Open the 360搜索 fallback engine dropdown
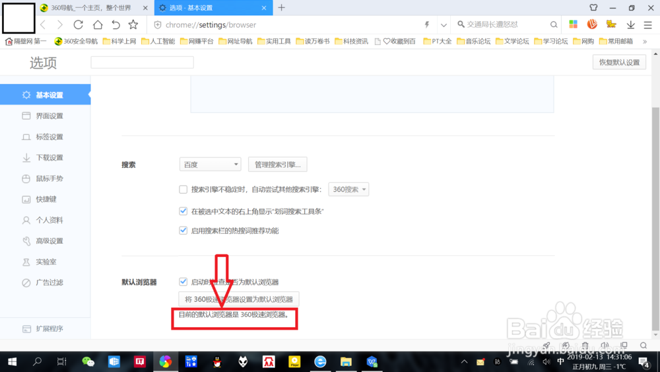660x372 pixels. [348, 190]
